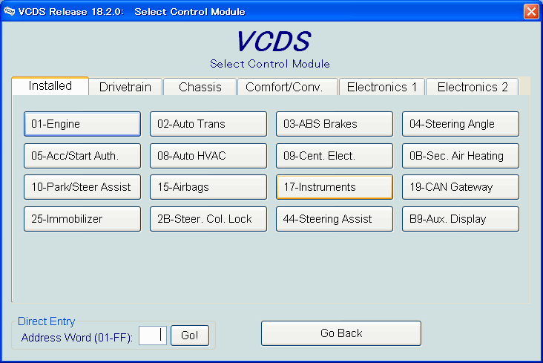
Task: Open the 01-Engine control module
Action: tap(82, 124)
